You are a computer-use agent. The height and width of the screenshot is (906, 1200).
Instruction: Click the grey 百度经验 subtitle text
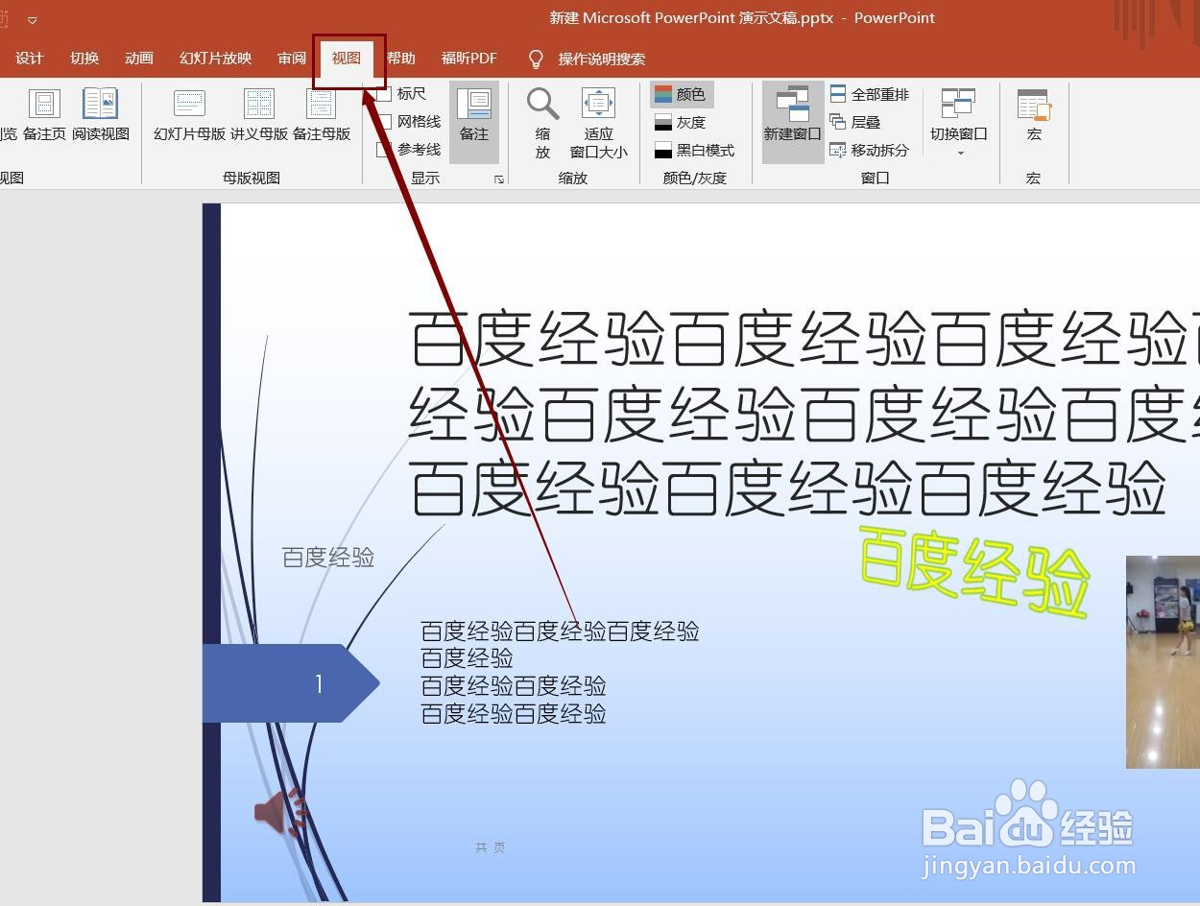(328, 558)
